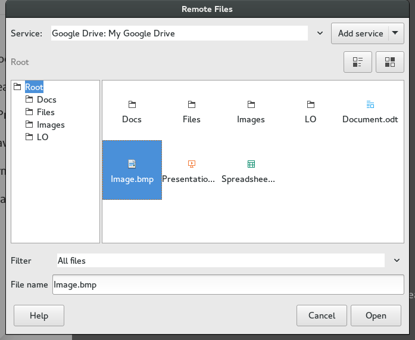Click the Open button
Image resolution: width=415 pixels, height=340 pixels.
click(x=376, y=316)
